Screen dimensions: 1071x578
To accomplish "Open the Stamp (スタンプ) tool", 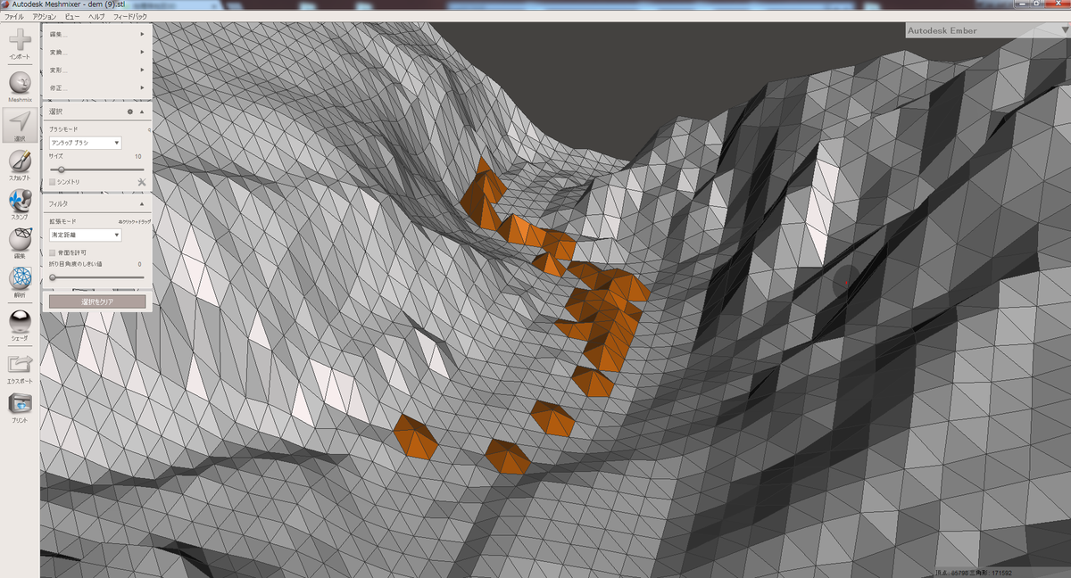I will pos(20,201).
